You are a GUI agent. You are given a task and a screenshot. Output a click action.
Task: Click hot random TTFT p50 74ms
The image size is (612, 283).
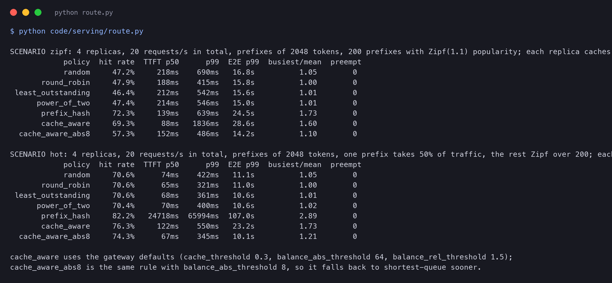point(170,175)
